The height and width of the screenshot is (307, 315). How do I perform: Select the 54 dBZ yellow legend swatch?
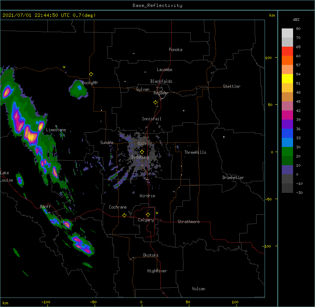[287, 78]
